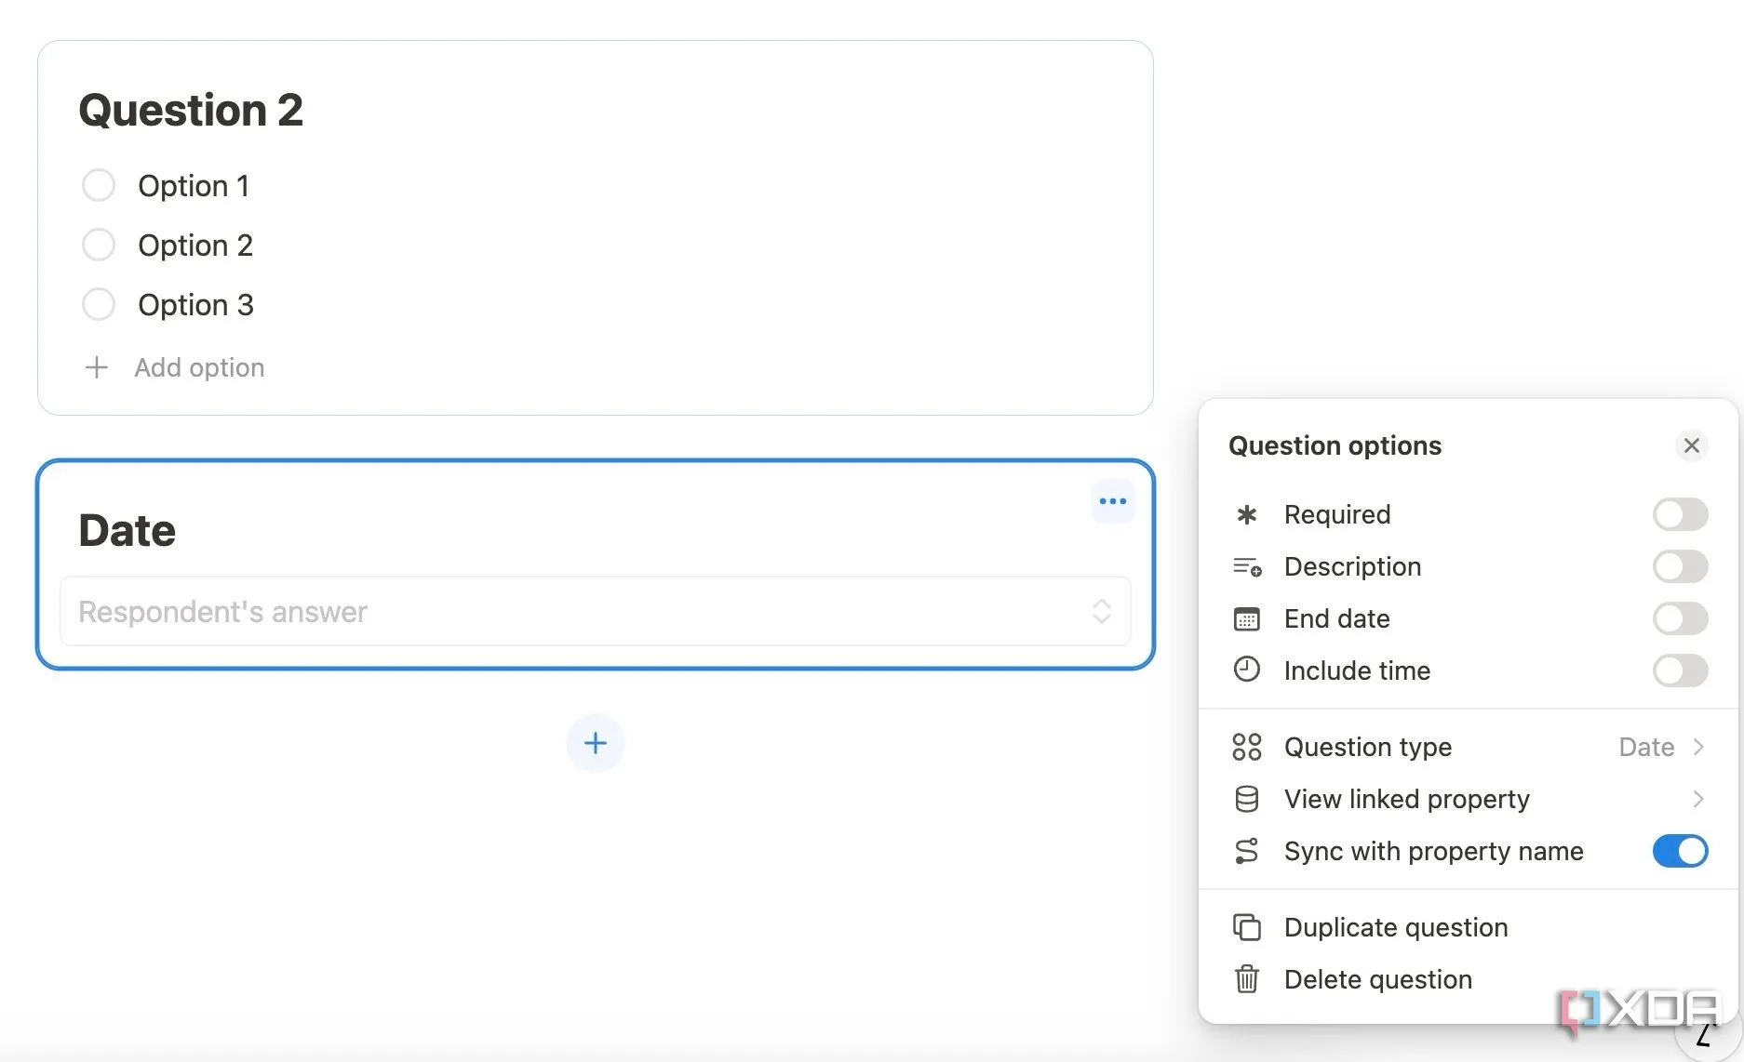
Task: Close the Question options panel
Action: tap(1691, 445)
